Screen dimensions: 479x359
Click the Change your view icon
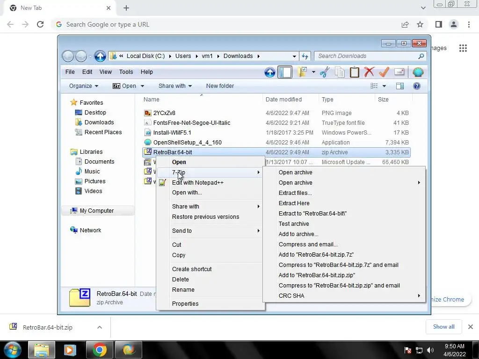(x=374, y=86)
